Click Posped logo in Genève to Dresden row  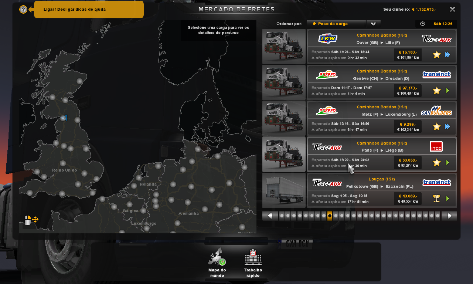327,75
